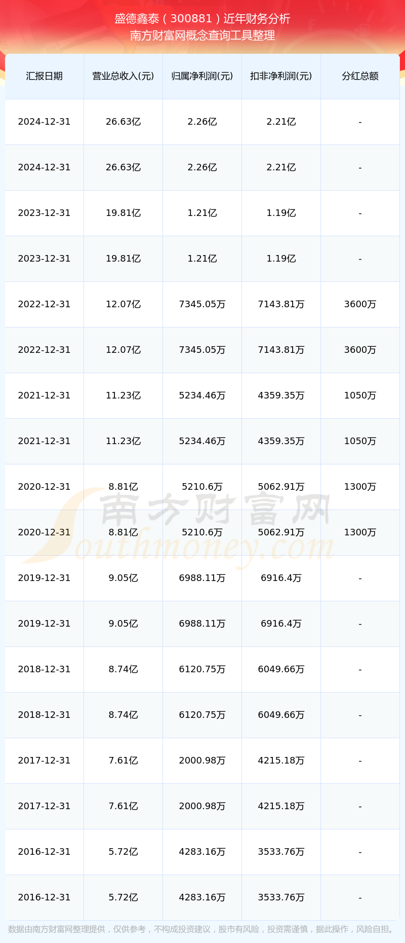Select the 扣非净利润(元) column header
This screenshot has width=405, height=943.
(281, 76)
